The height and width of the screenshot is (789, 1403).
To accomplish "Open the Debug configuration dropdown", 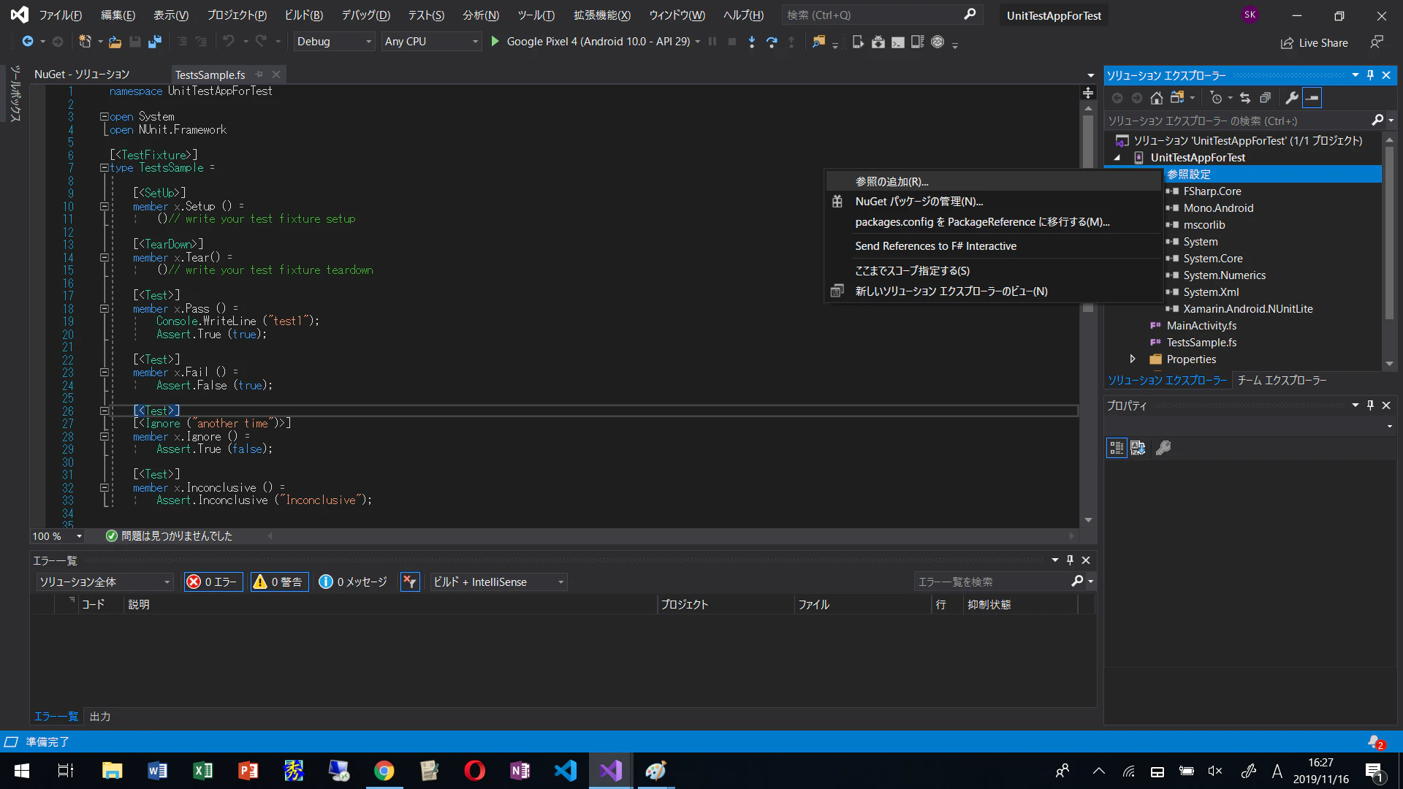I will point(334,42).
